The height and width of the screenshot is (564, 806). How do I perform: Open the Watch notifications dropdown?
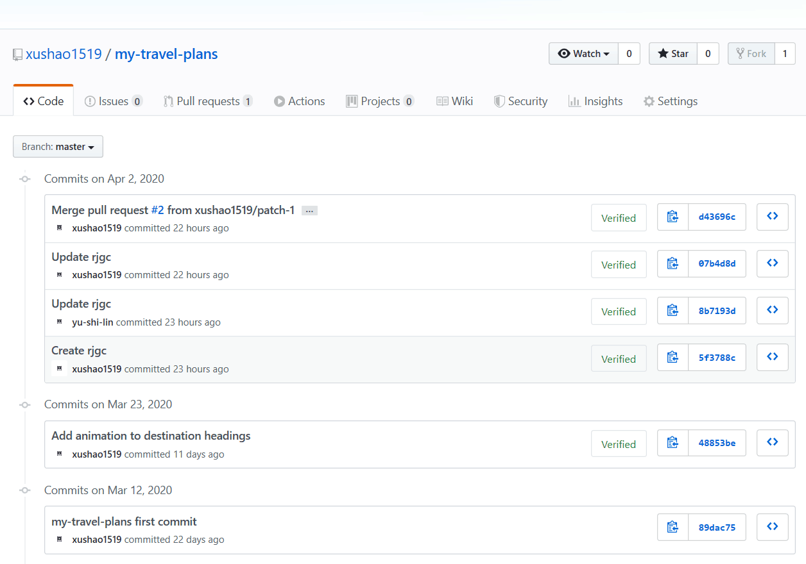(583, 54)
